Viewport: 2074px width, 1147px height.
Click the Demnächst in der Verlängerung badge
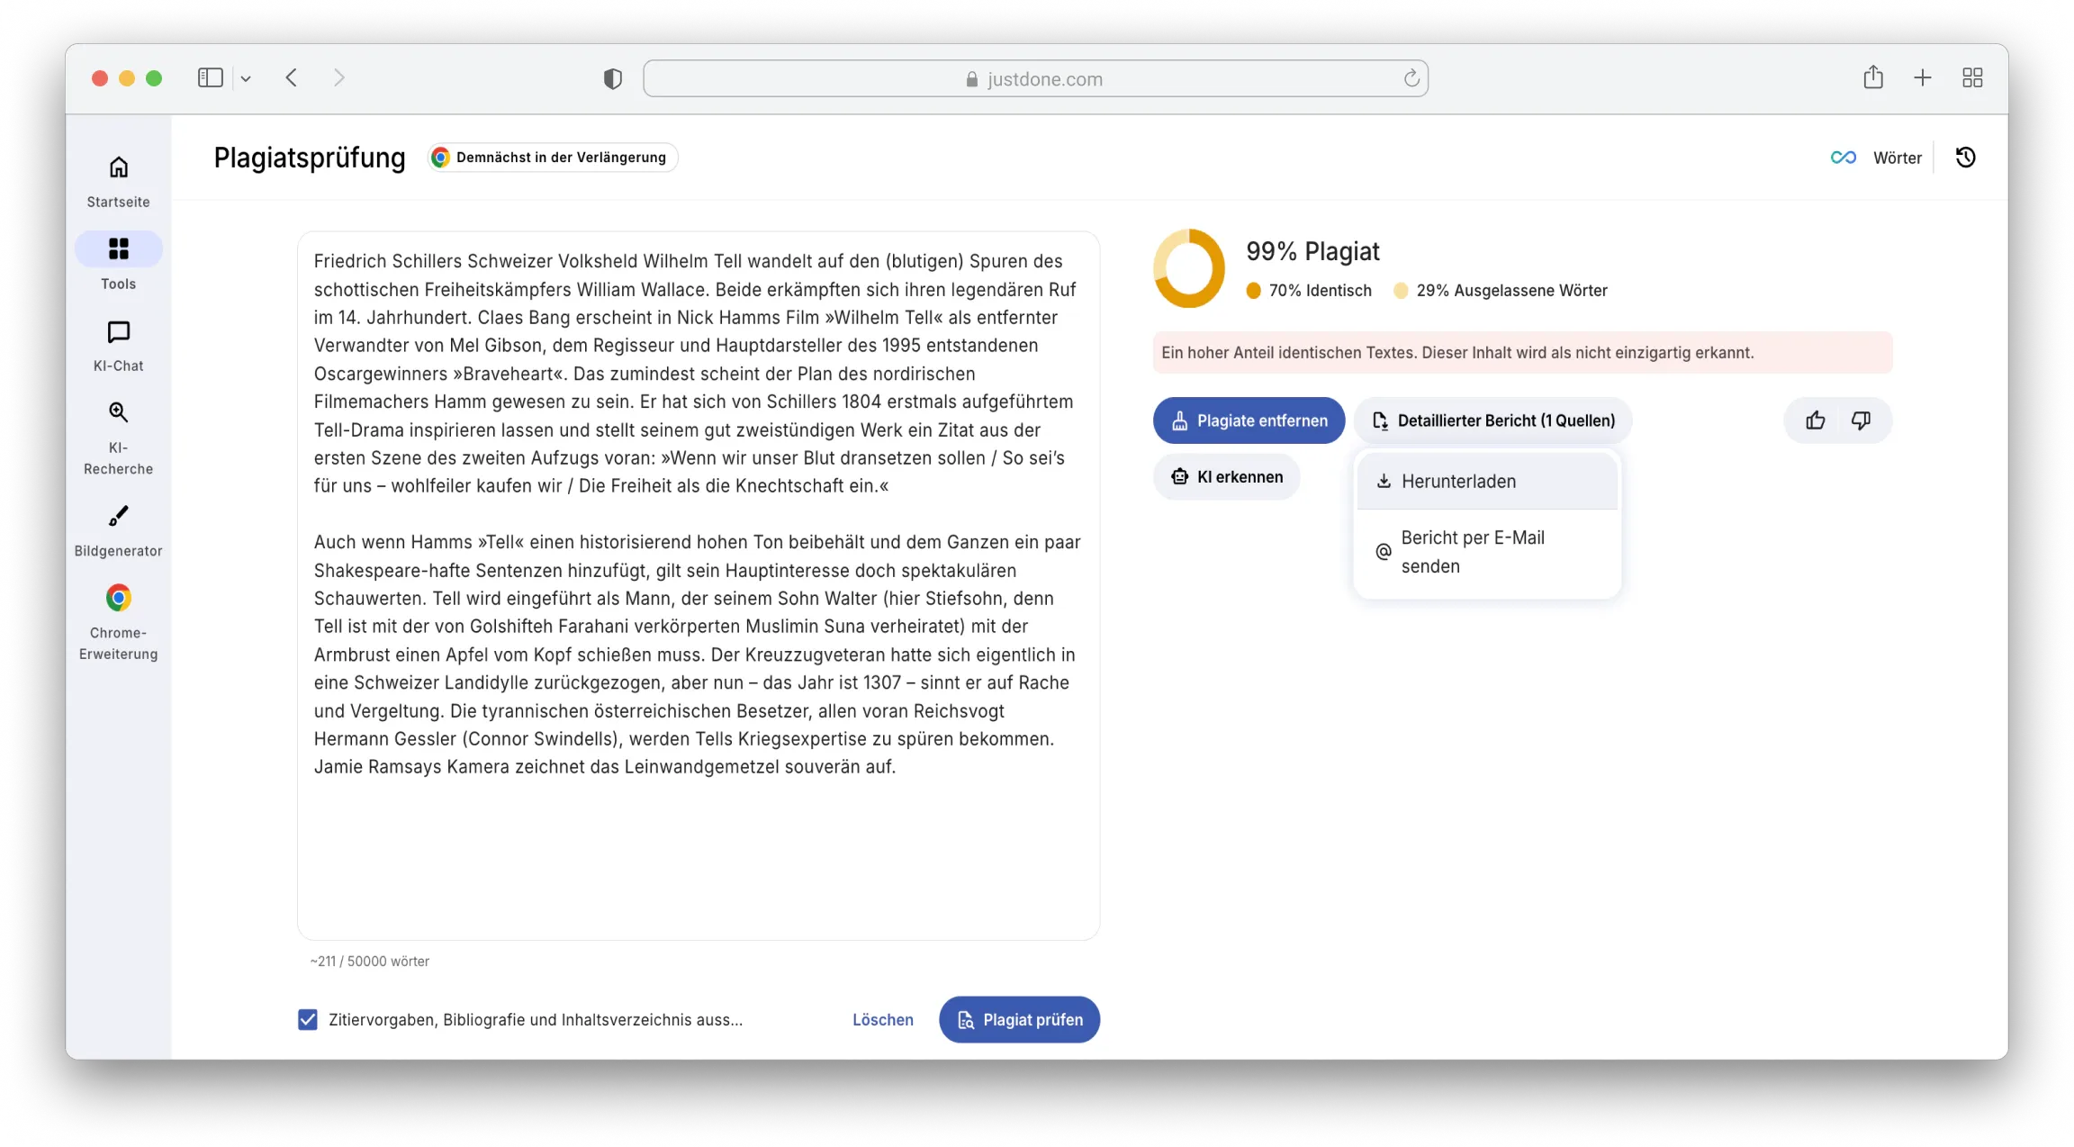552,157
